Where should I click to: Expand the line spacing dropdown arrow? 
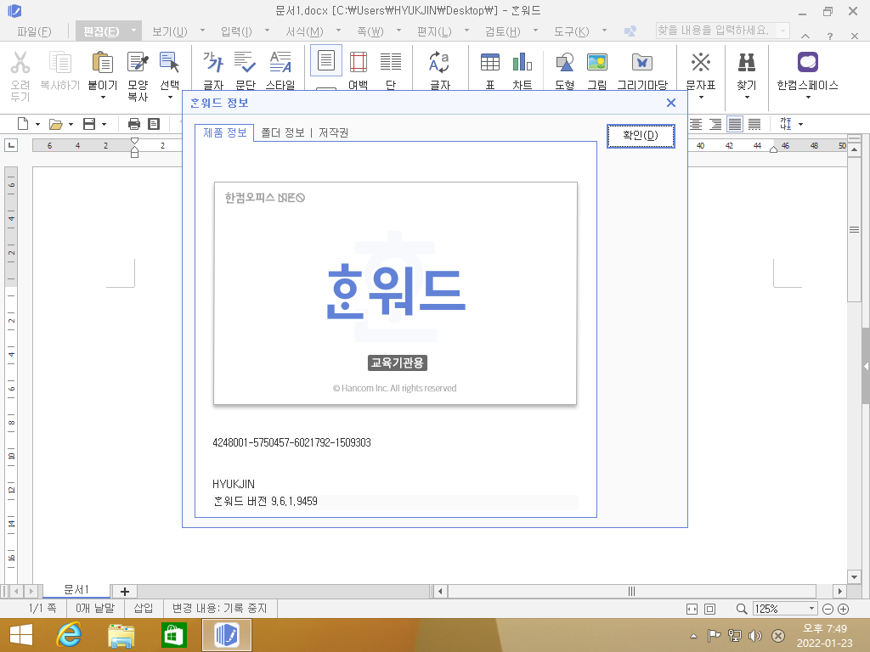pos(800,124)
